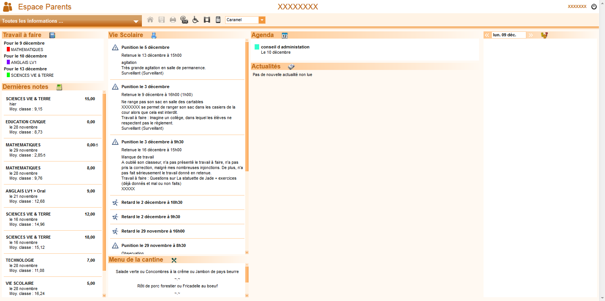Image resolution: width=605 pixels, height=301 pixels.
Task: Click the film strip video icon
Action: click(x=207, y=20)
